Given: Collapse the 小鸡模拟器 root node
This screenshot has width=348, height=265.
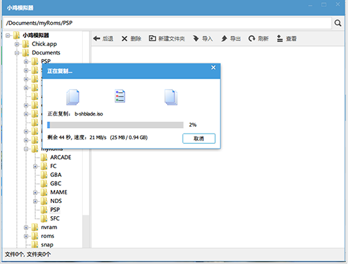Looking at the screenshot, I should (8, 36).
